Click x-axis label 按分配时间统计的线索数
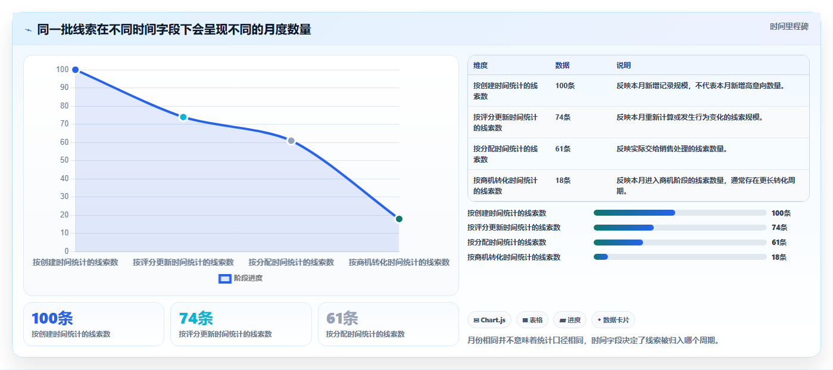The width and height of the screenshot is (833, 370). tap(291, 262)
